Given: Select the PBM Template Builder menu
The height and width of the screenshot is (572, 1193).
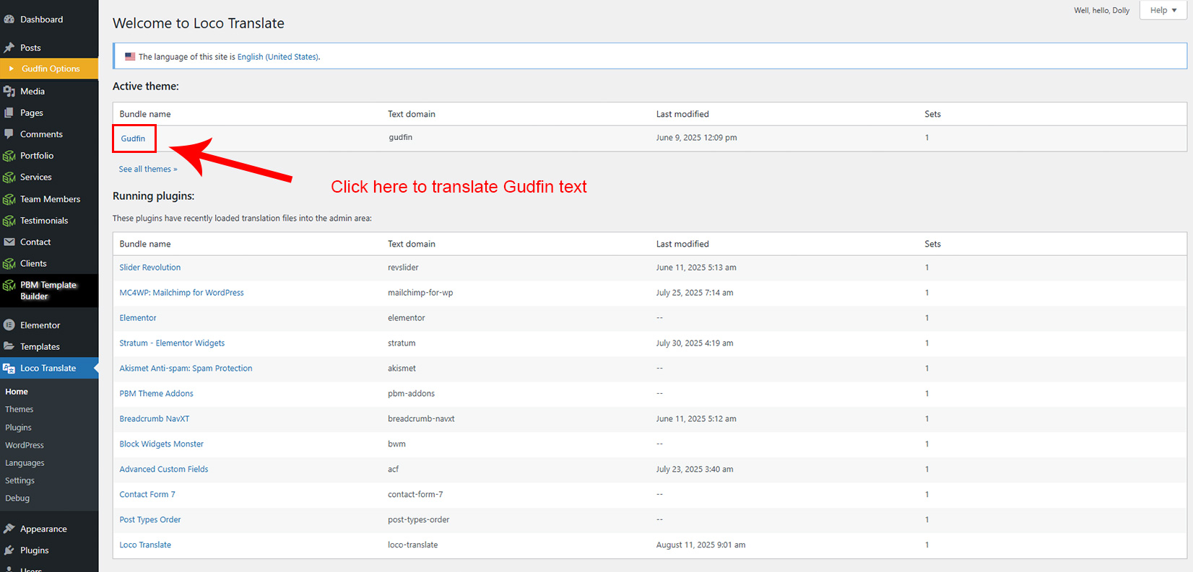Looking at the screenshot, I should (48, 291).
